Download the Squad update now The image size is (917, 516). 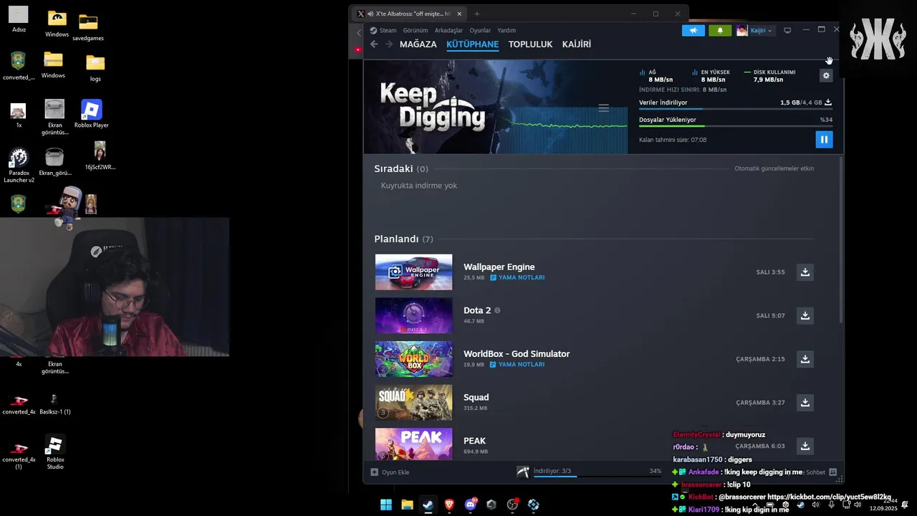click(x=805, y=403)
